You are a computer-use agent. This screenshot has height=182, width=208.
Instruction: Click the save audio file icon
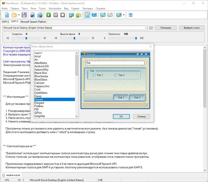(32, 15)
